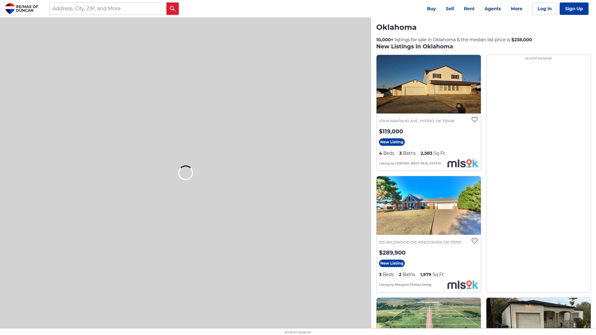
Task: Click the 4 Beds text
Action: click(x=386, y=153)
